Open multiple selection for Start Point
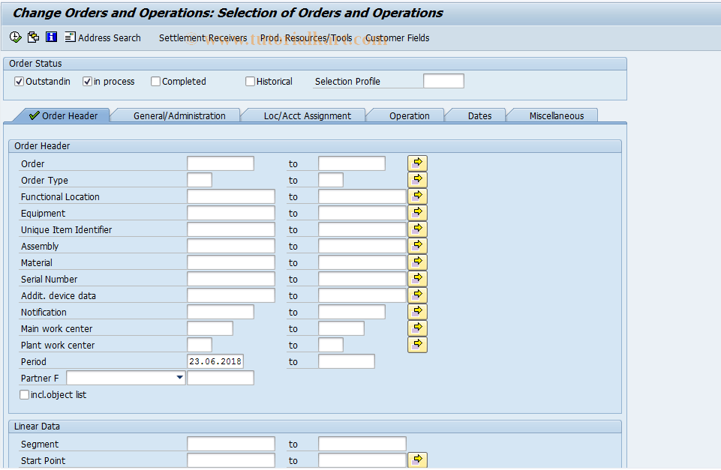 click(x=417, y=460)
